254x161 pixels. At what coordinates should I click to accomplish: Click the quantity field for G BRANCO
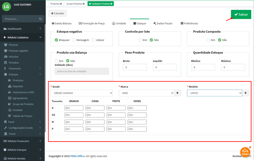click(74, 108)
